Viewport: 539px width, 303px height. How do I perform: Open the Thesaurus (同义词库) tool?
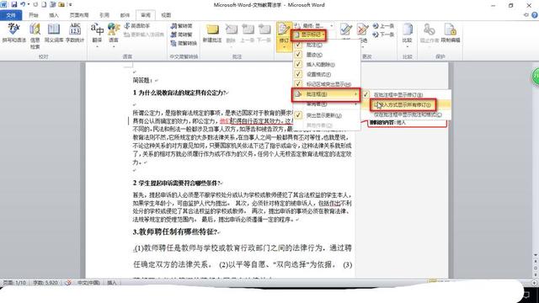(54, 33)
